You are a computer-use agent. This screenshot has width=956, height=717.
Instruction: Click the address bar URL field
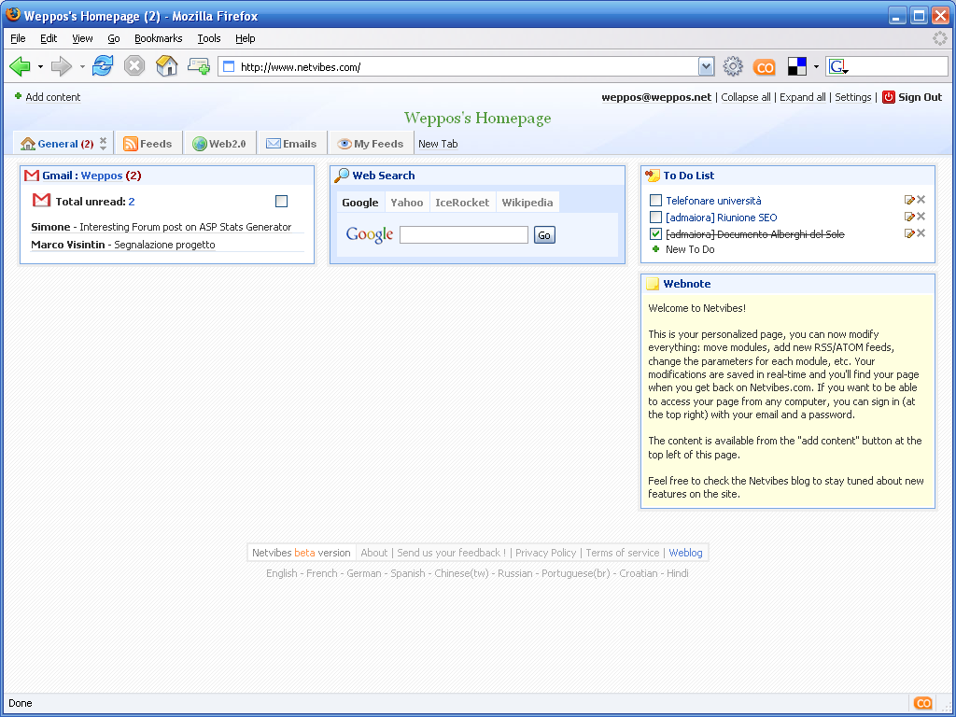(469, 67)
